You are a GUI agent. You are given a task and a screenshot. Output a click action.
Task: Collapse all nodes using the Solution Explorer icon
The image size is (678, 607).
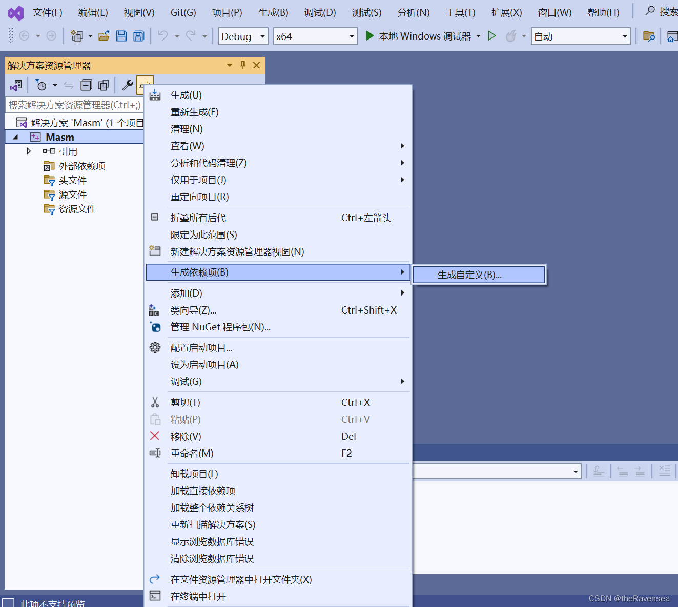[x=86, y=85]
